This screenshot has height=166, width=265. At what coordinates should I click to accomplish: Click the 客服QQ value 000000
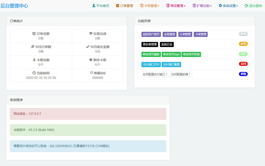(98, 78)
